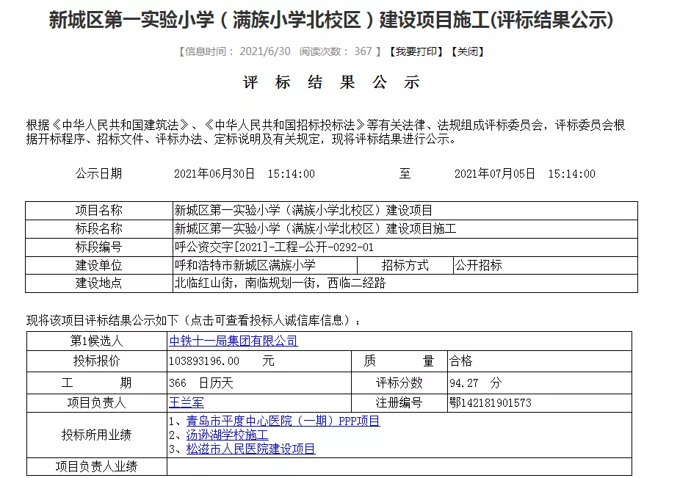Viewport: 691px width, 478px height.
Task: Click the main page title heading
Action: (x=331, y=20)
